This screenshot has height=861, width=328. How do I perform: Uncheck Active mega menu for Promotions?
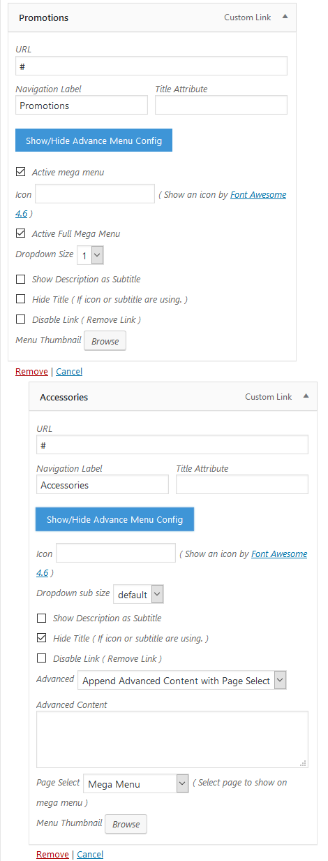[20, 172]
